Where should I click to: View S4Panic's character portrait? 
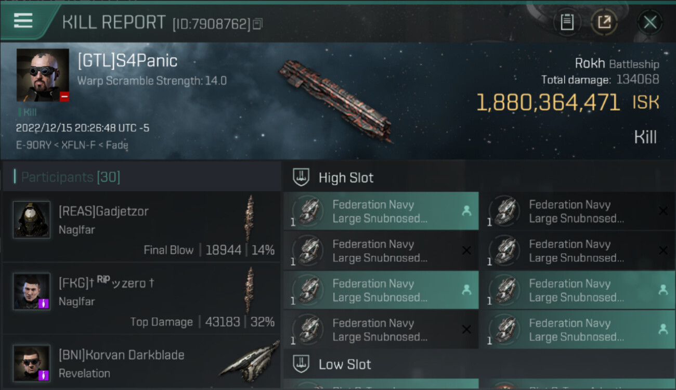(43, 75)
